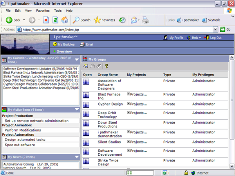The width and height of the screenshot is (235, 176).
Task: Open the Search magnifier in the toolbar
Action: pyautogui.click(x=76, y=20)
